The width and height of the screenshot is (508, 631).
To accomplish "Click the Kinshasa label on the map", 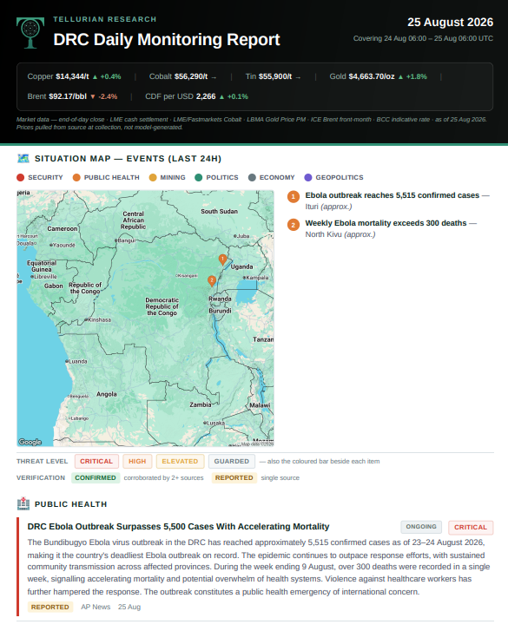I will click(99, 320).
